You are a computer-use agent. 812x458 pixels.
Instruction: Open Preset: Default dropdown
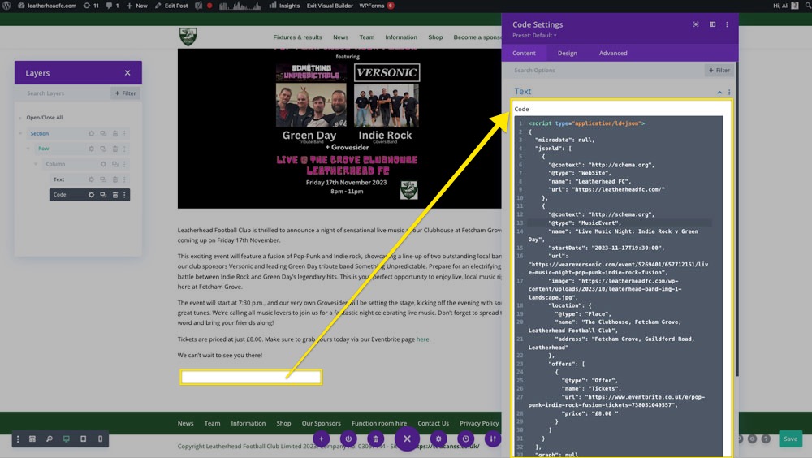click(534, 35)
